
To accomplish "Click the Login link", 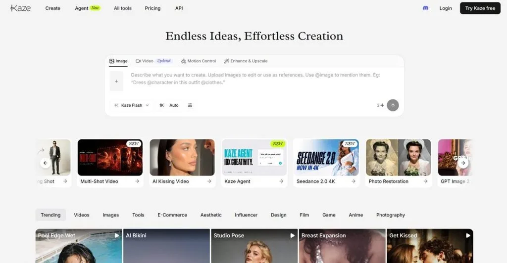I will point(446,8).
